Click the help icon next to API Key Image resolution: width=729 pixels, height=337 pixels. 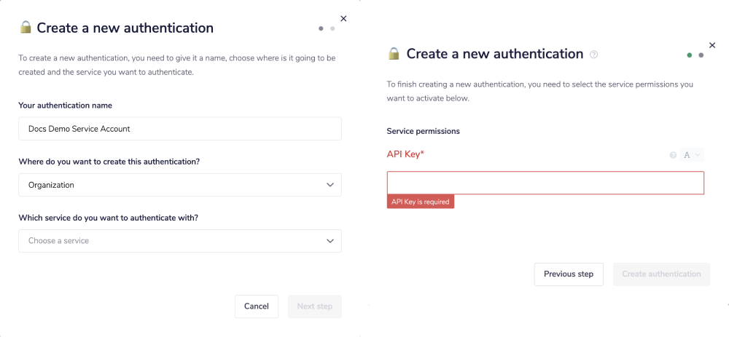[673, 155]
